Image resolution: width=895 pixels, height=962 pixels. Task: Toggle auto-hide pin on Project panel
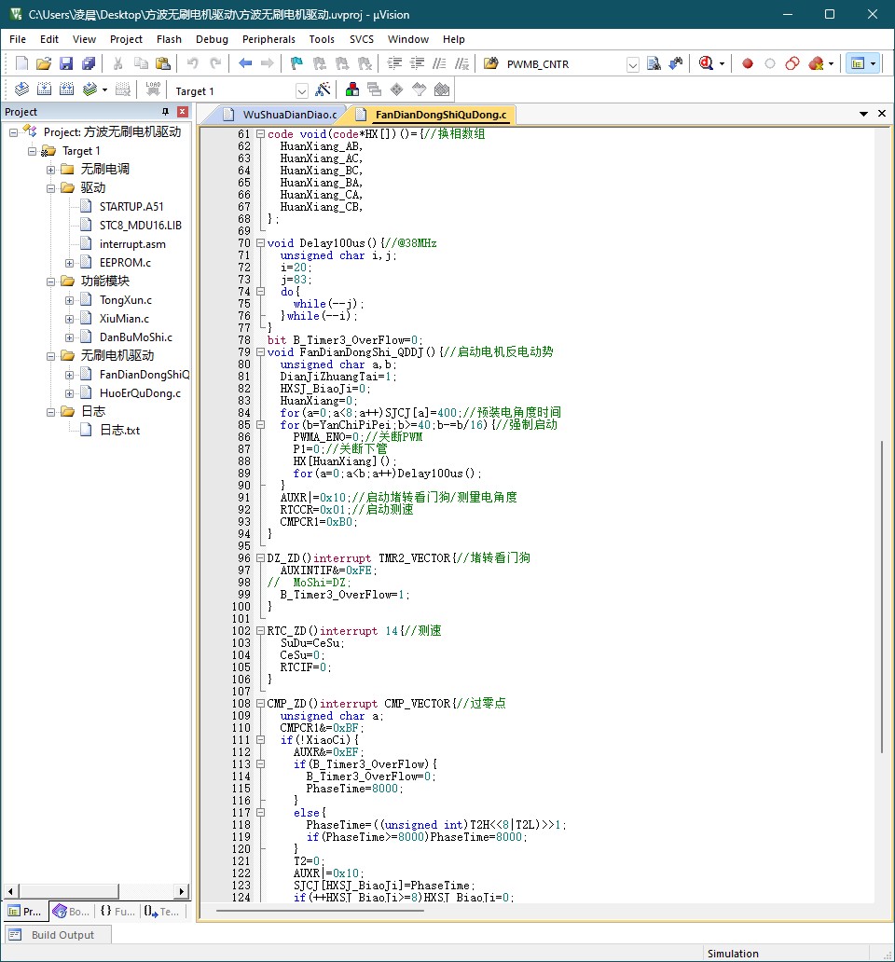pyautogui.click(x=166, y=112)
